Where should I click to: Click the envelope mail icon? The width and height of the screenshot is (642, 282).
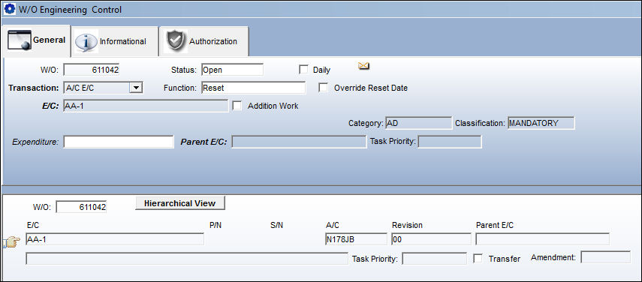(x=363, y=66)
